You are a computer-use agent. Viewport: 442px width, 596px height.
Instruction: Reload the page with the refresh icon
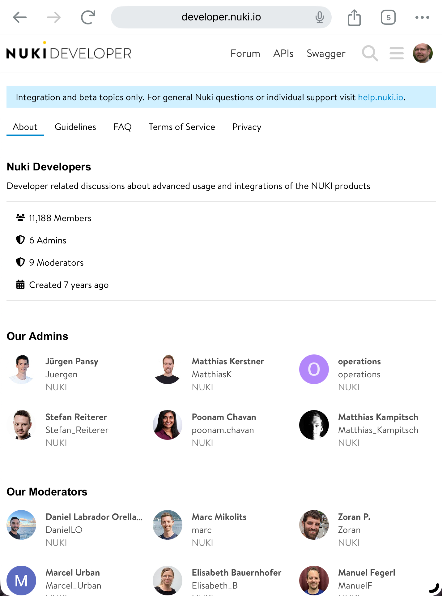coord(88,17)
